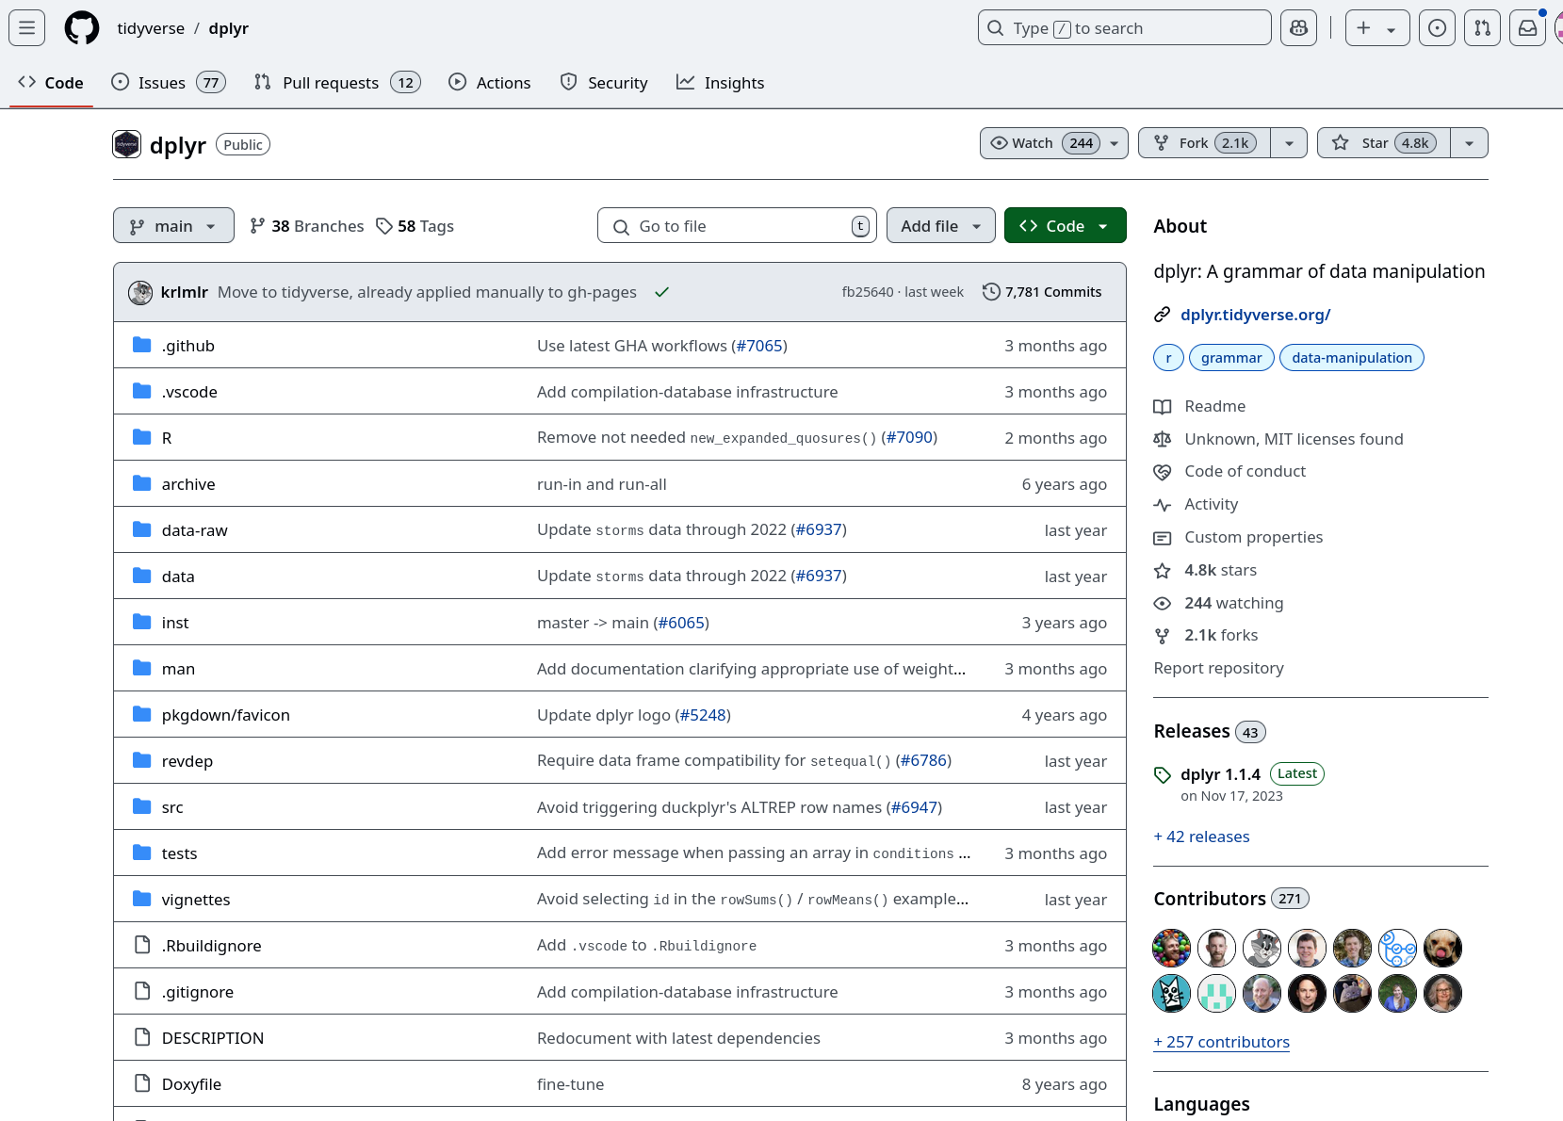Open the vignettes folder
The width and height of the screenshot is (1563, 1121).
(196, 900)
